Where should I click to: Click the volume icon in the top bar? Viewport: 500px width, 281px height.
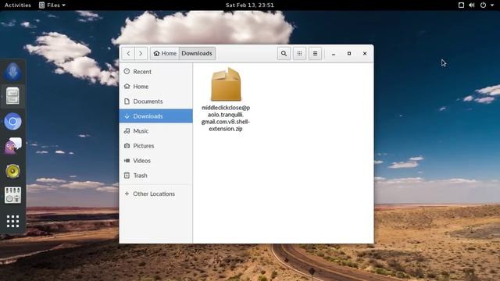(x=472, y=5)
